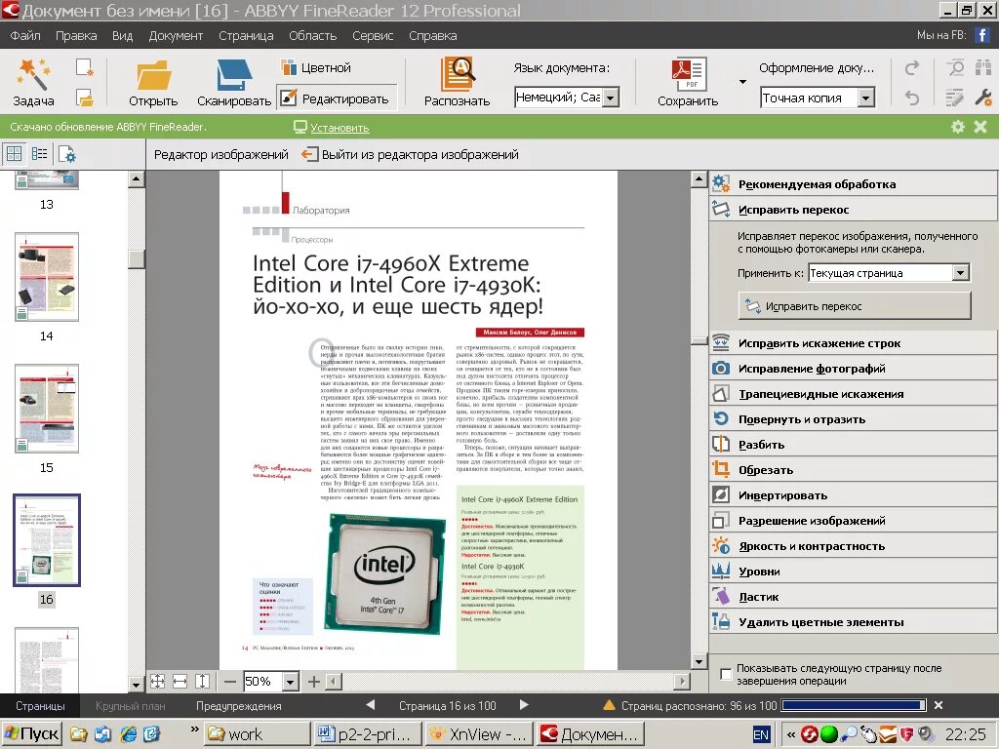The image size is (999, 749).
Task: Toggle the Редактировать image editor button
Action: (337, 99)
